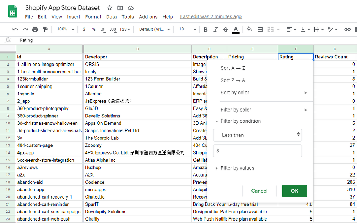Screen dimensions: 357x223
Task: Open the zoom 100% dropdown
Action: click(66, 29)
